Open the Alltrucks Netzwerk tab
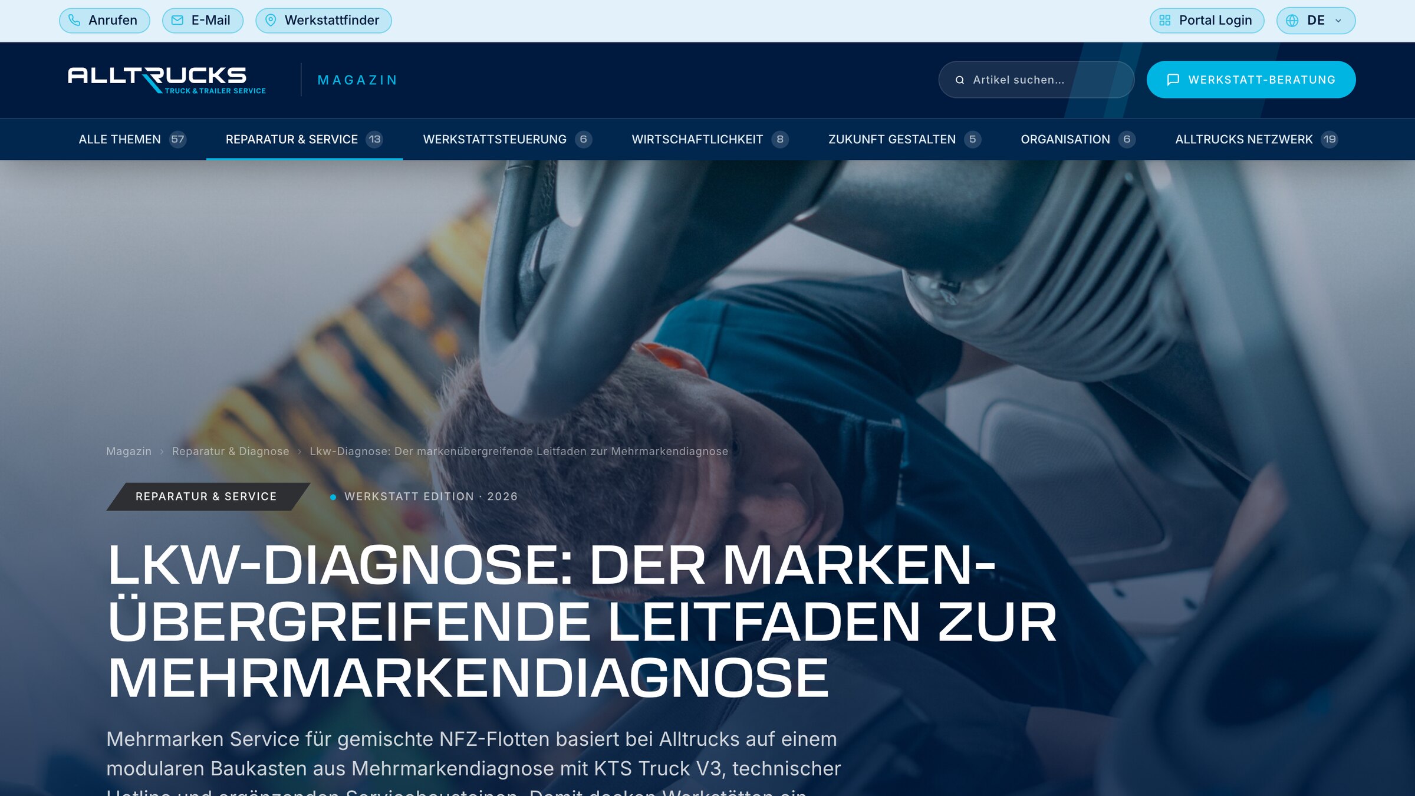The width and height of the screenshot is (1415, 796). [x=1256, y=139]
